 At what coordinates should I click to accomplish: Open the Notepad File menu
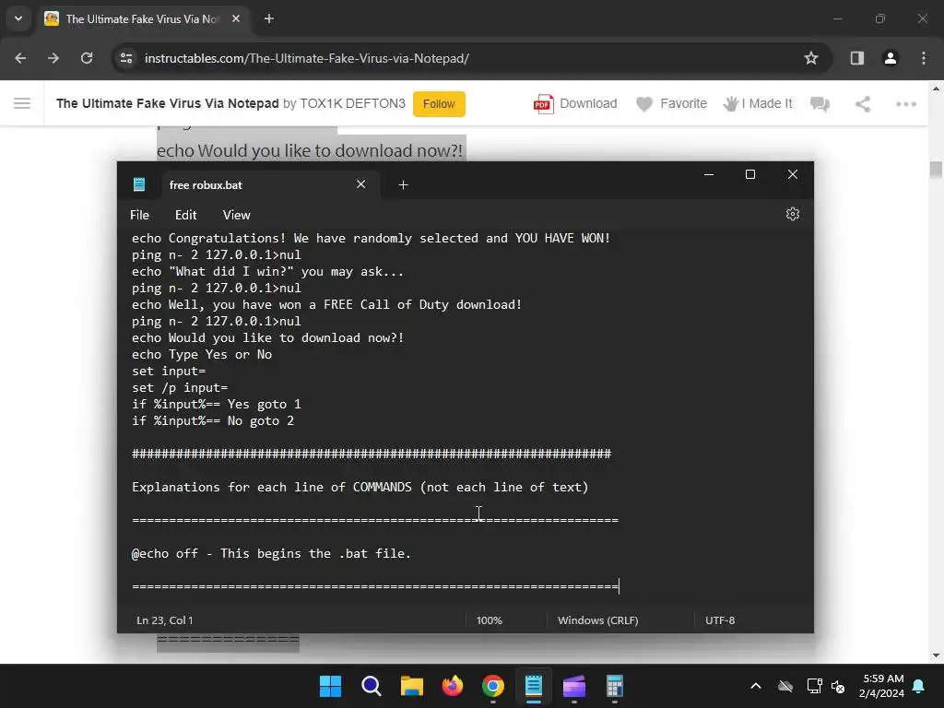click(x=140, y=215)
